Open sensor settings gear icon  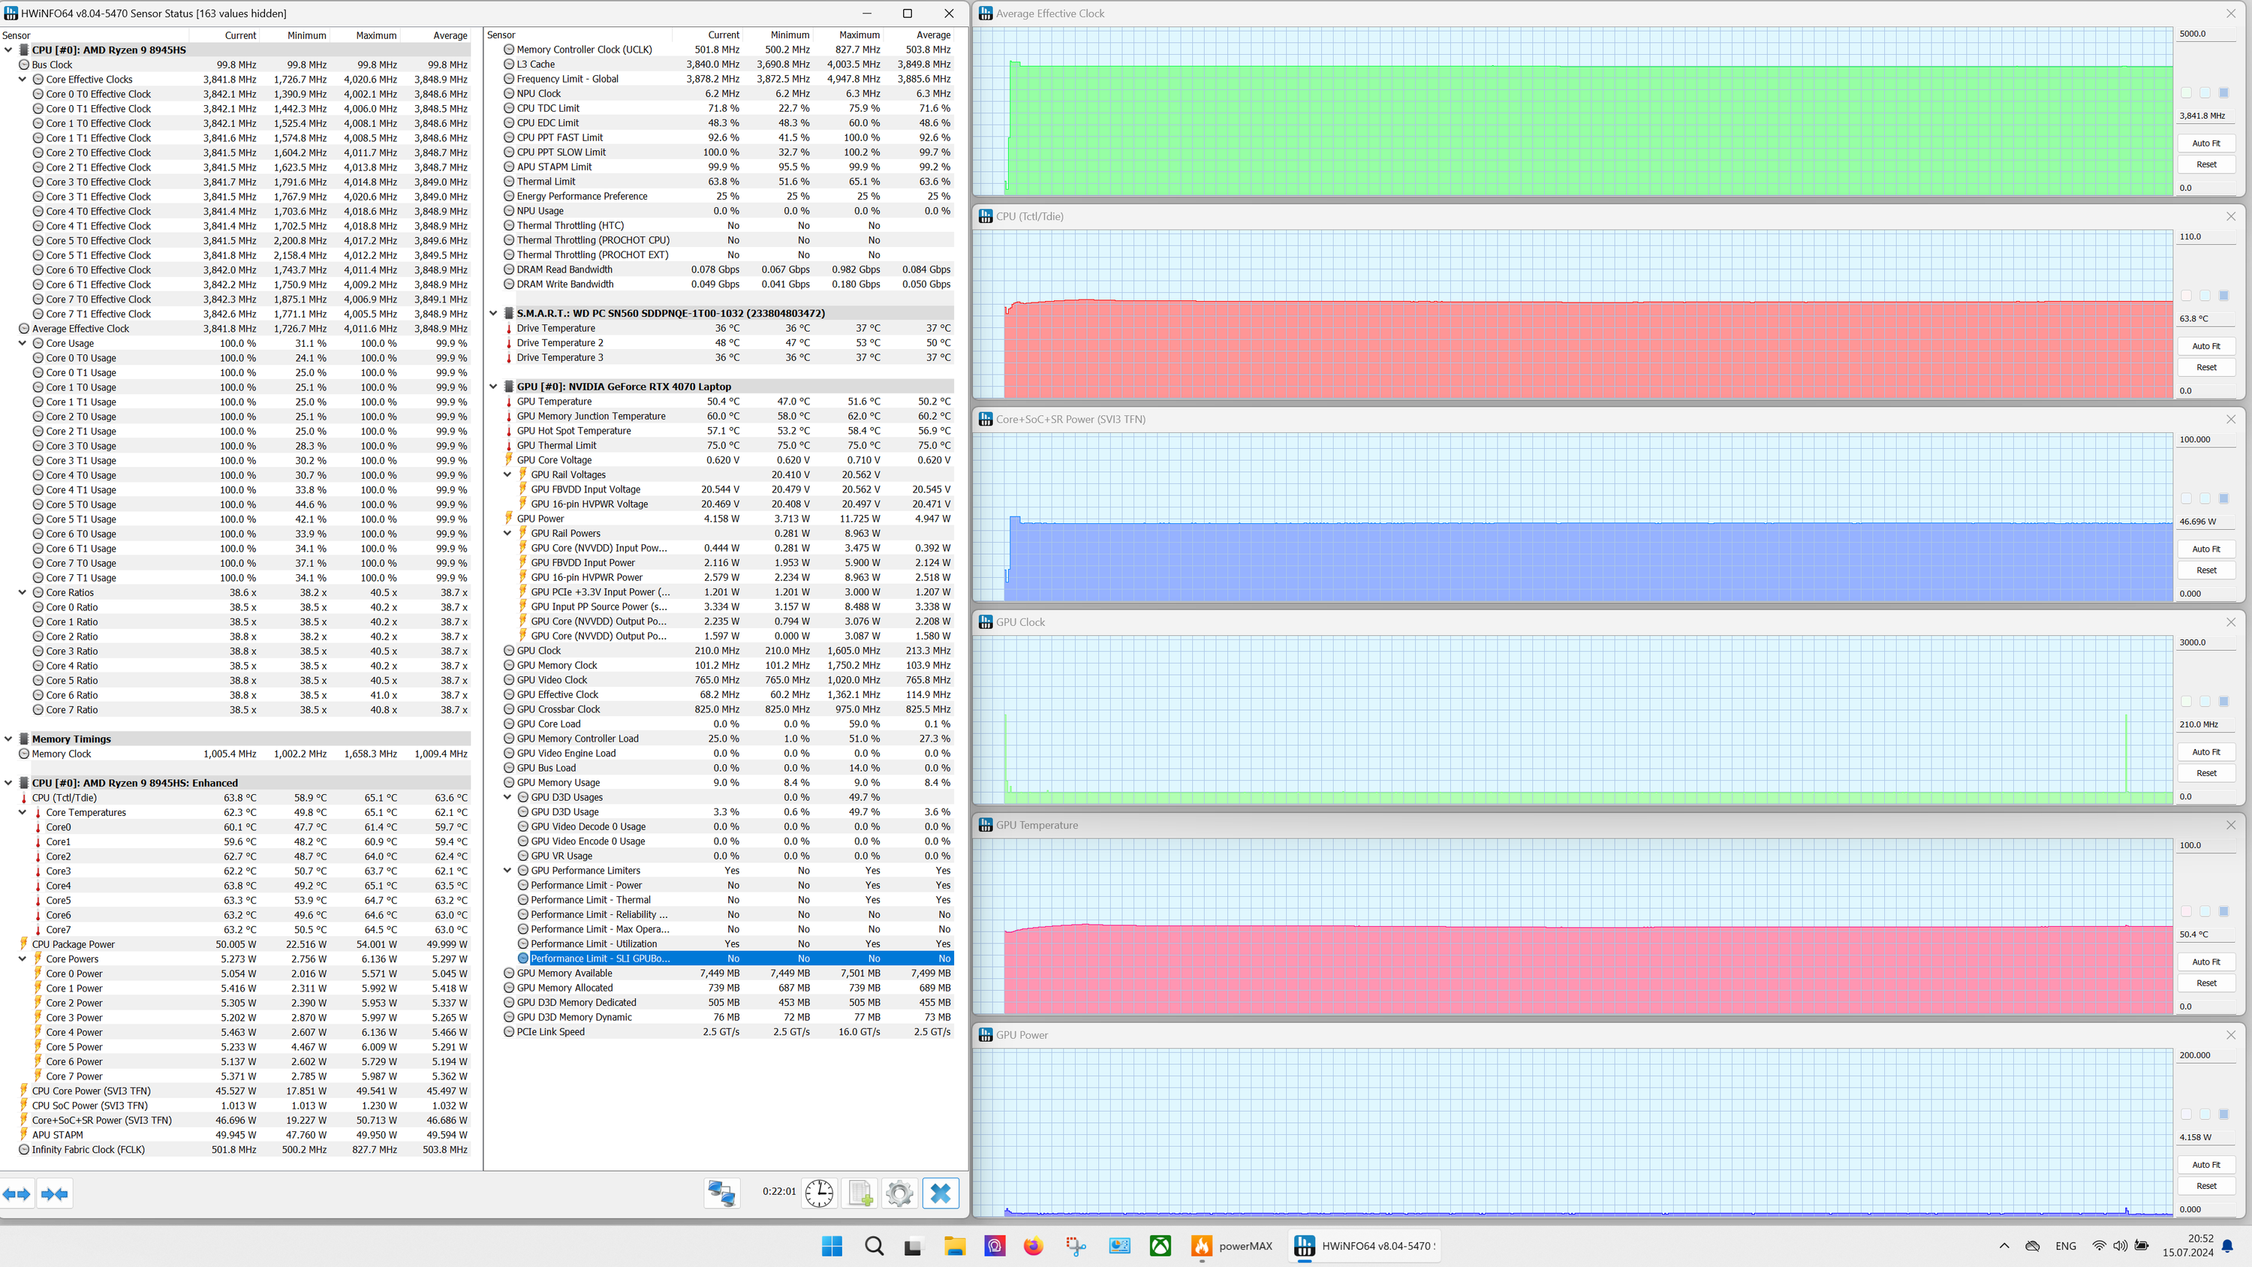coord(899,1193)
